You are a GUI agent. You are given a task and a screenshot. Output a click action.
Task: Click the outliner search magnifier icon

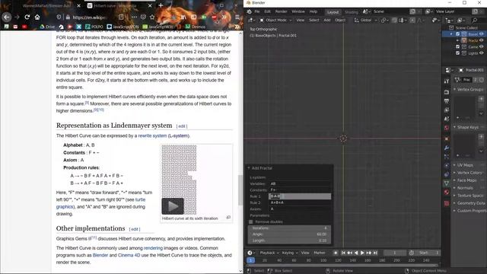pos(475,21)
